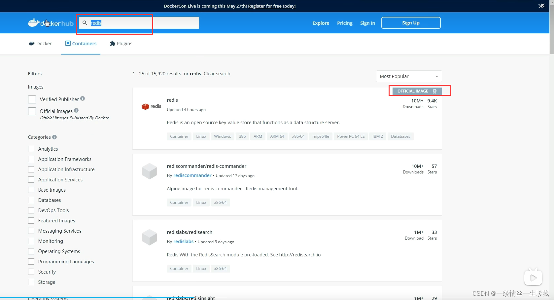554x300 pixels.
Task: Click the Containers tab square icon
Action: point(68,43)
